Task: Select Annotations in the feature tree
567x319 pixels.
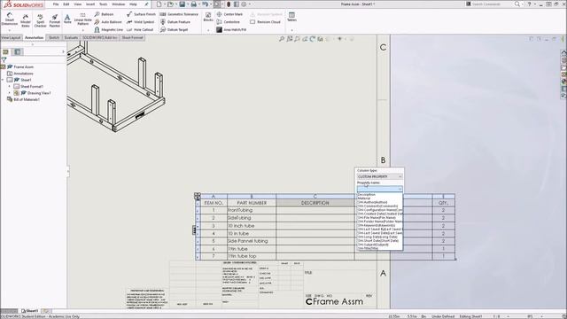Action: coord(24,74)
